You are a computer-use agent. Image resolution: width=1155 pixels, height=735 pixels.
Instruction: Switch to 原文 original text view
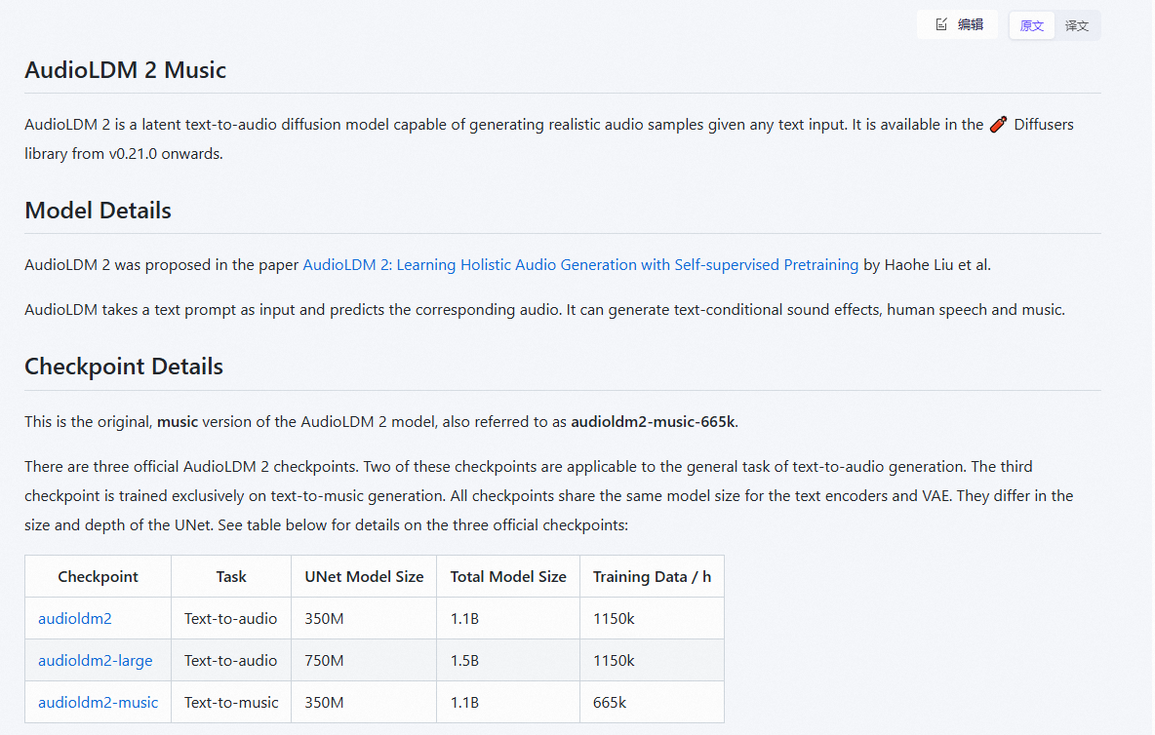[1031, 25]
